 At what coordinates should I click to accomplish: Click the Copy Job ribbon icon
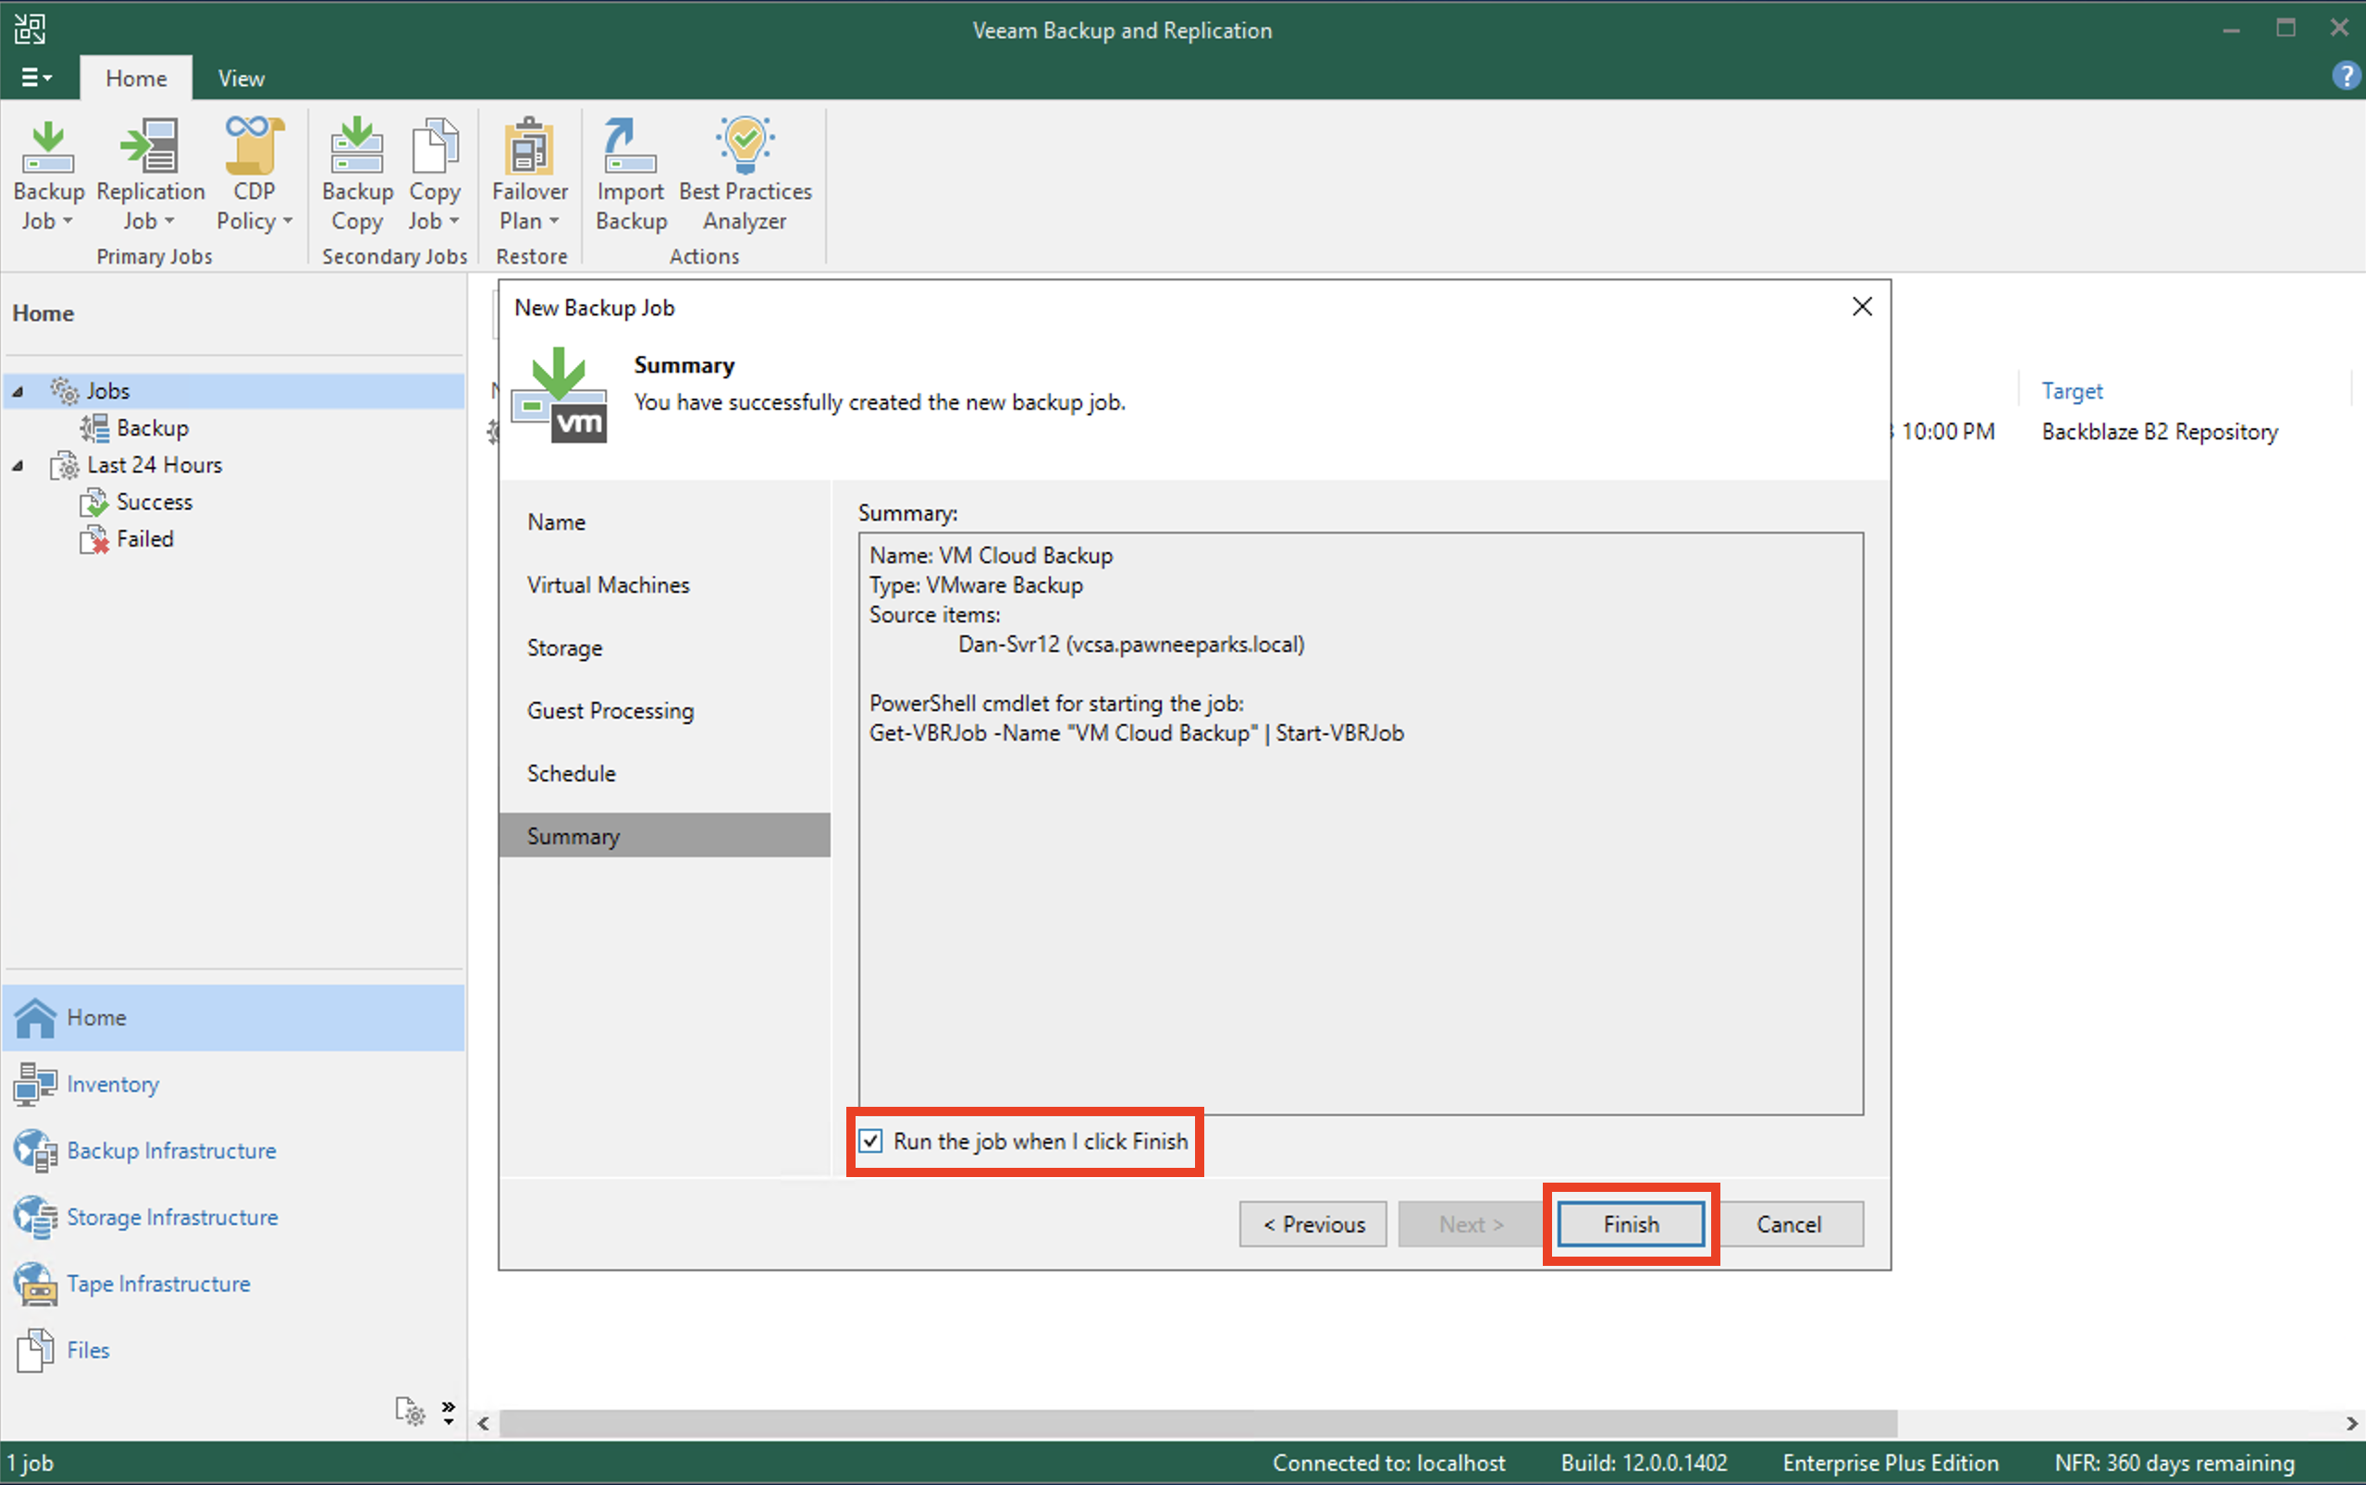tap(434, 147)
